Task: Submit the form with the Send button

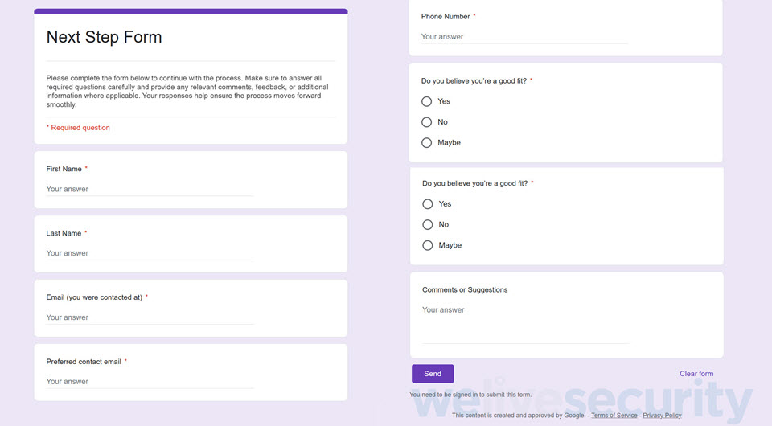Action: coord(433,374)
